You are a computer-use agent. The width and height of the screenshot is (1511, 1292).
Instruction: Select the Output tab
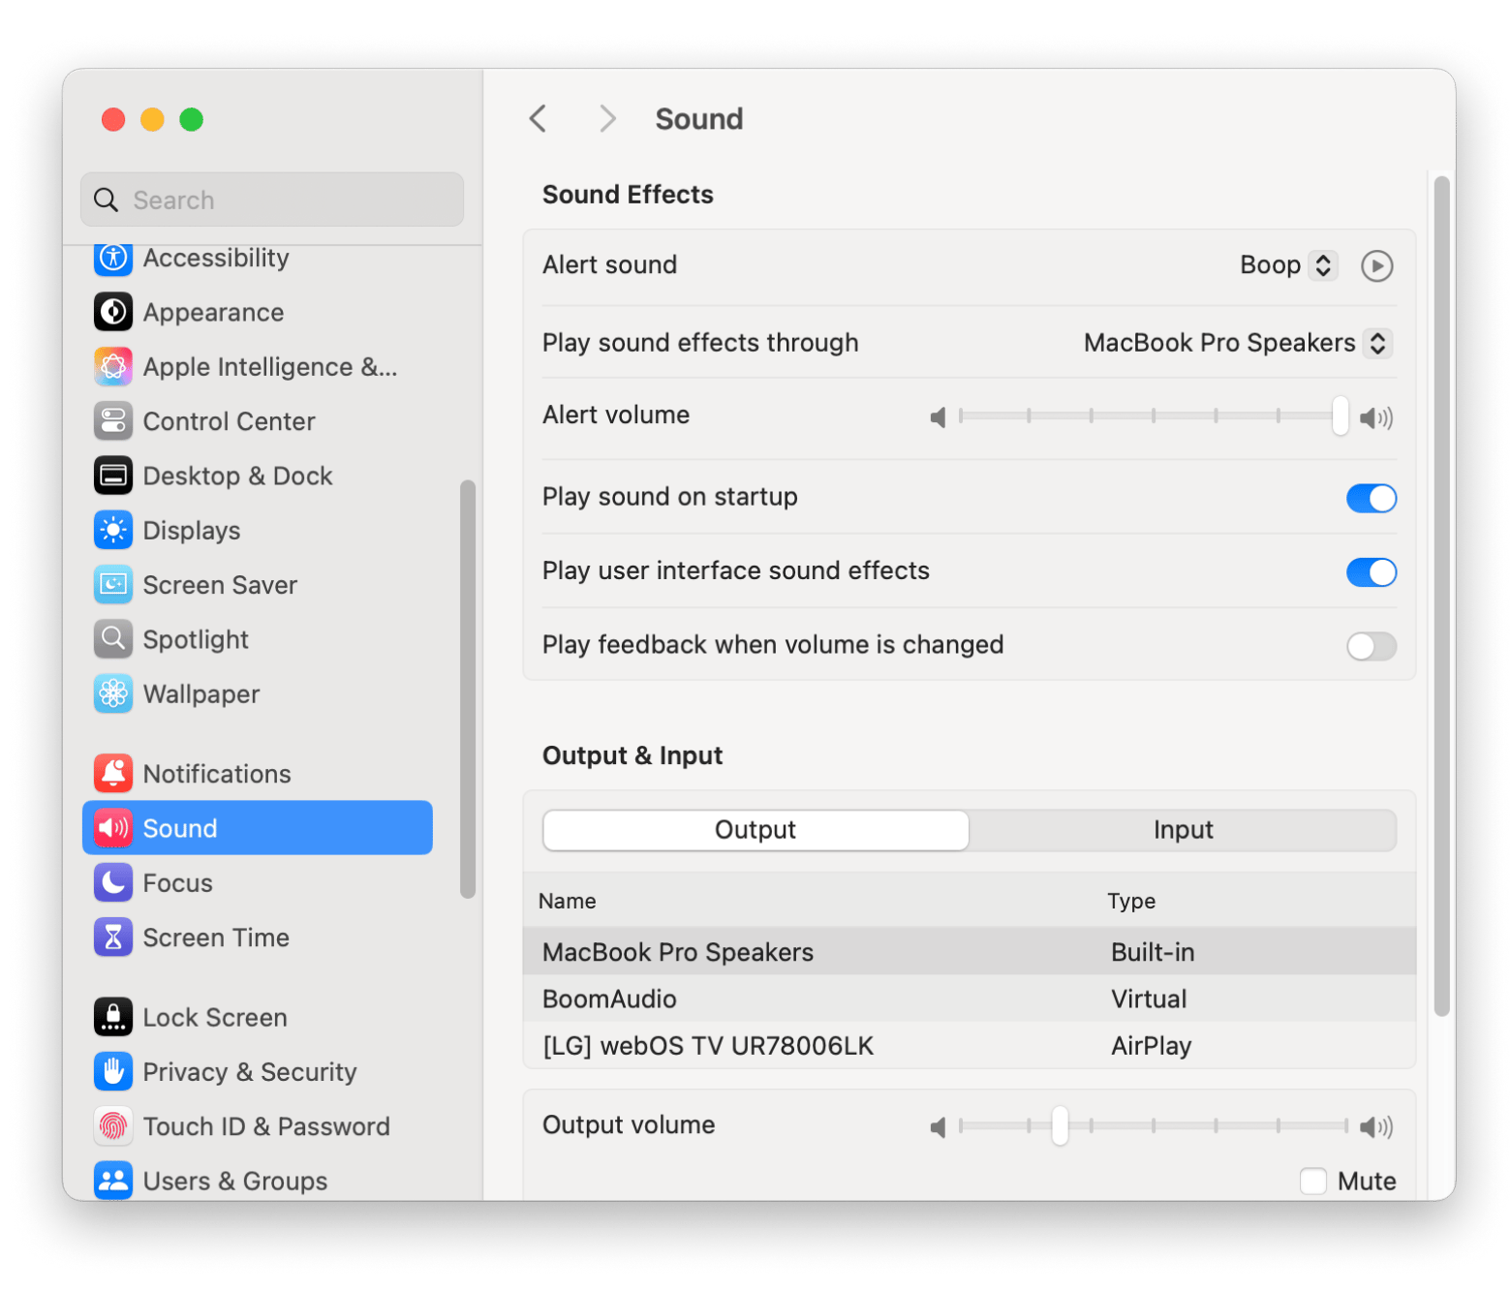(755, 830)
